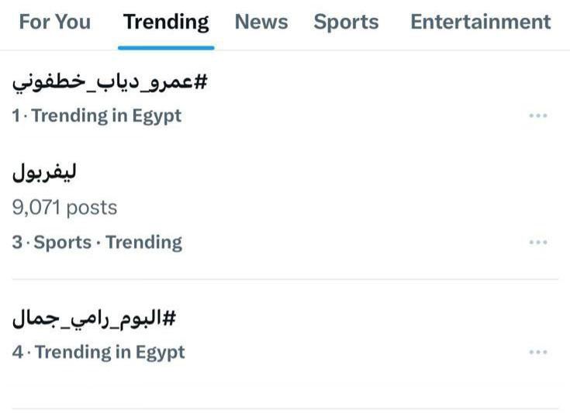Switch to the Entertainment tab
Image resolution: width=570 pixels, height=417 pixels.
coord(481,22)
